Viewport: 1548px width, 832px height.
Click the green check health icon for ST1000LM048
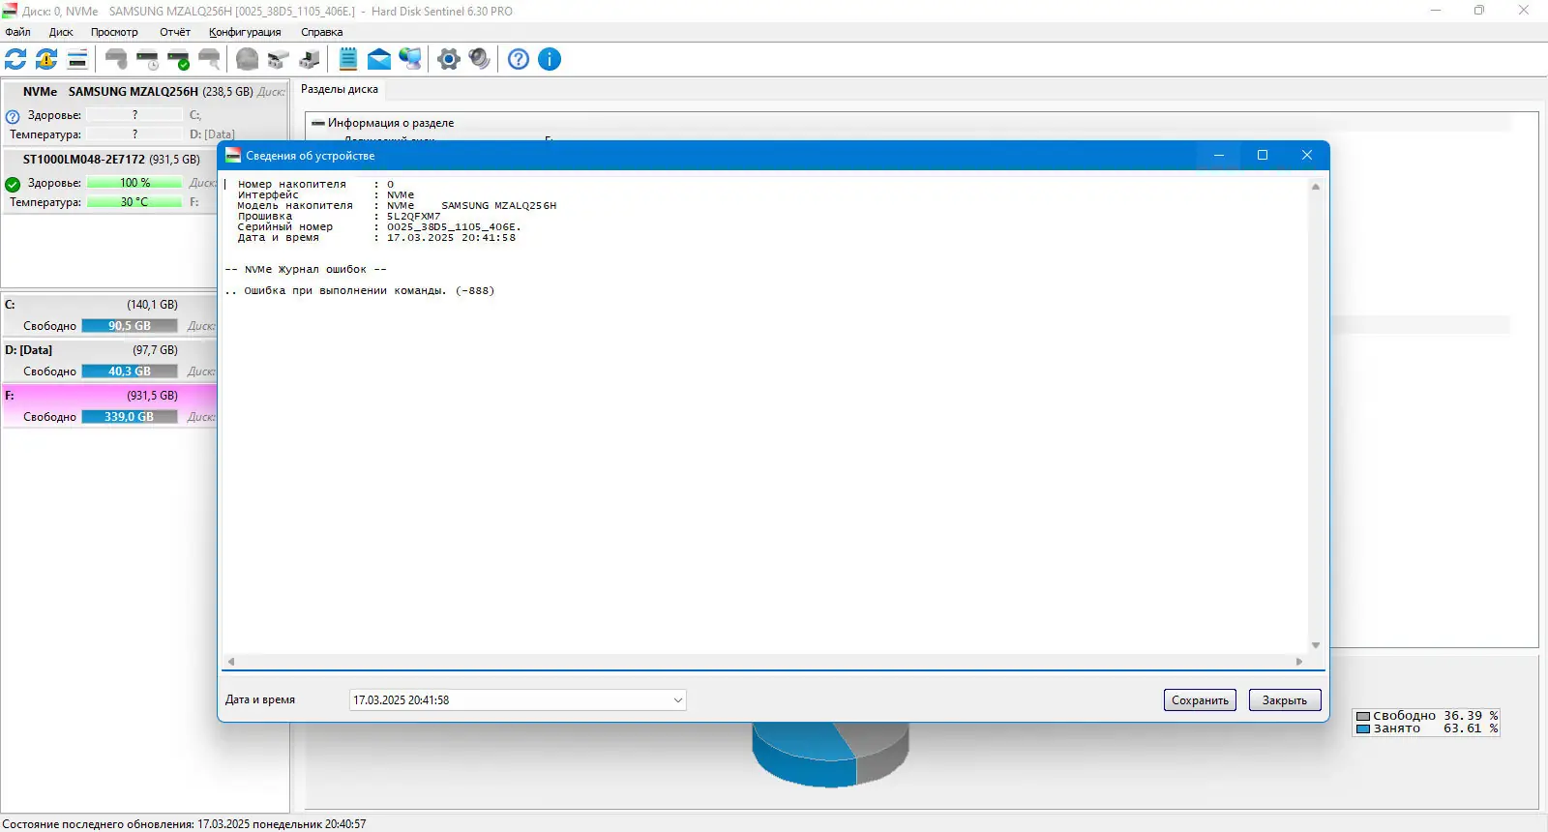pos(13,184)
